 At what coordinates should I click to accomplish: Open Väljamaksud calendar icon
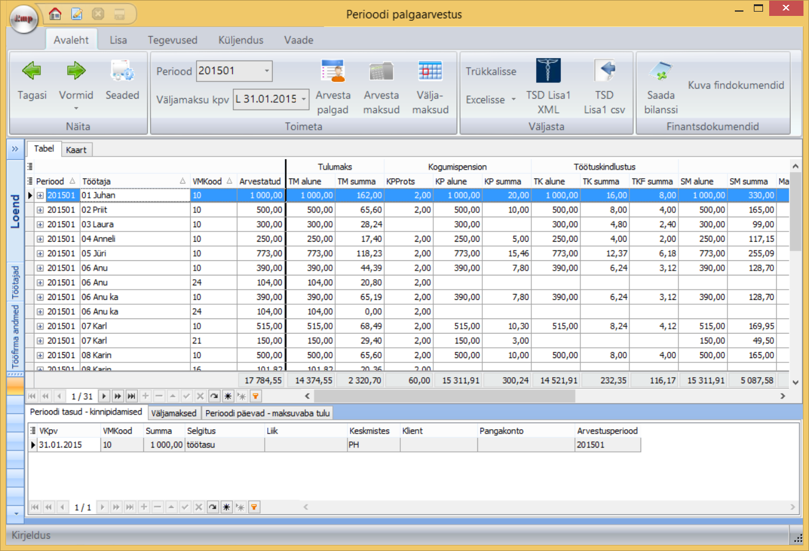[430, 72]
